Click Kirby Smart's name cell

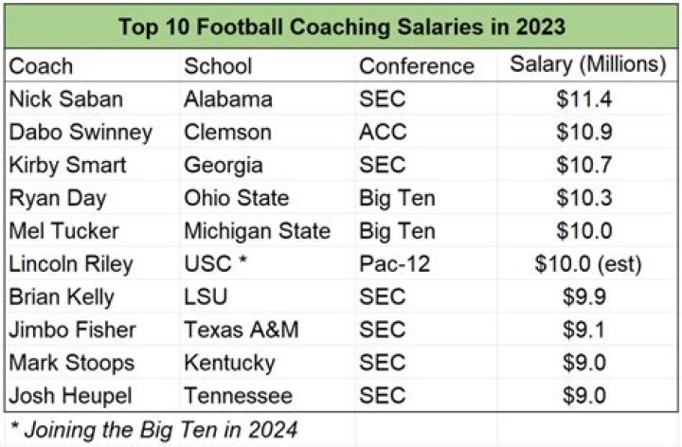click(x=66, y=166)
